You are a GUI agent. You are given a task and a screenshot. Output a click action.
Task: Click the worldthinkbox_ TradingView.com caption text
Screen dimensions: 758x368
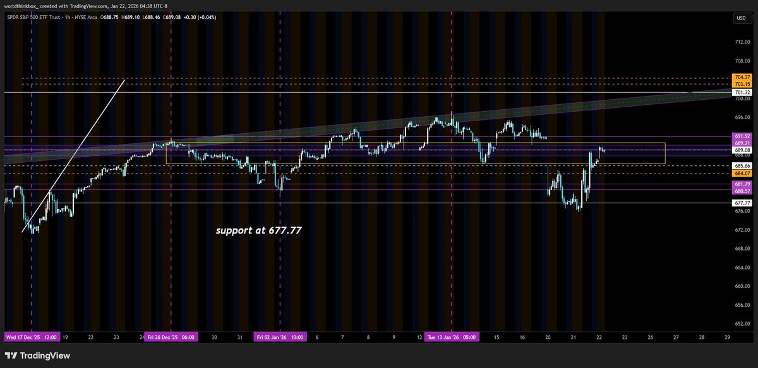(x=87, y=6)
